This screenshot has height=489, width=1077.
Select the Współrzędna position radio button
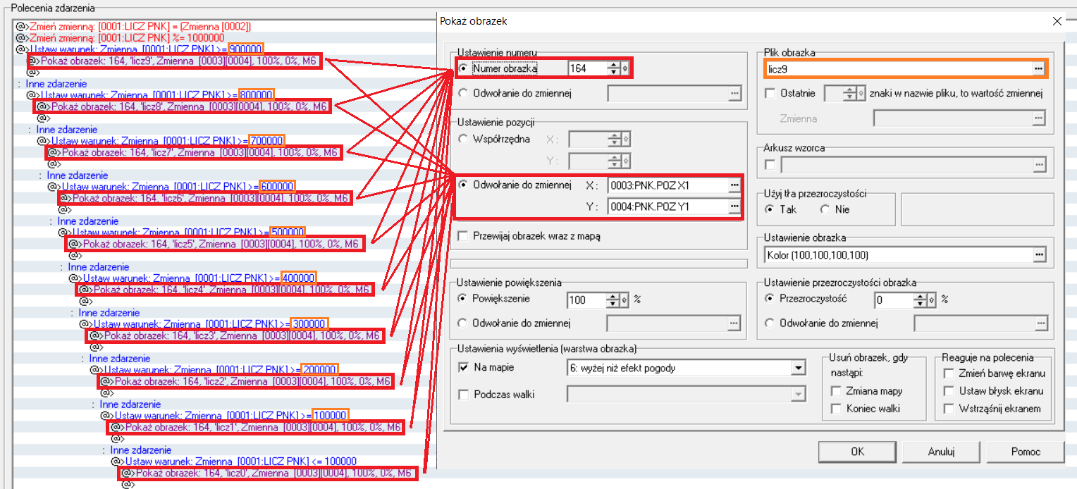[x=463, y=140]
